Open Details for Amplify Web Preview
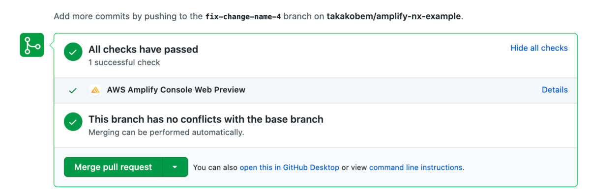 click(x=555, y=90)
